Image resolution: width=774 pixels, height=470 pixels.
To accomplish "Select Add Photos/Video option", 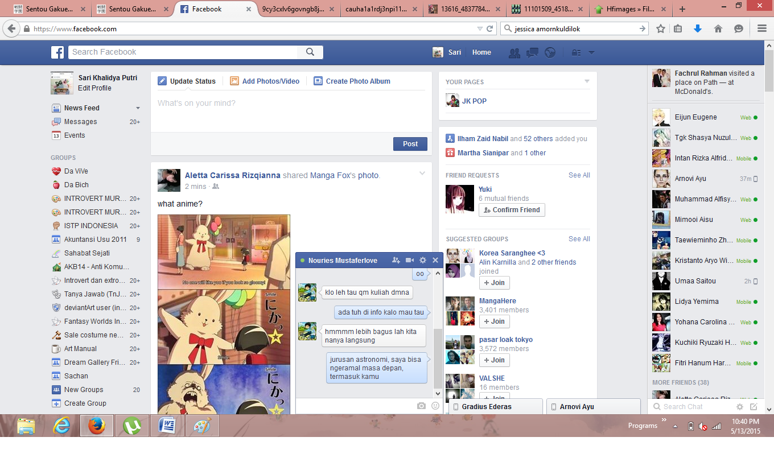I will [265, 81].
